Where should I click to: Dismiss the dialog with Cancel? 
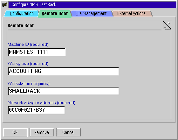[x=68, y=132]
